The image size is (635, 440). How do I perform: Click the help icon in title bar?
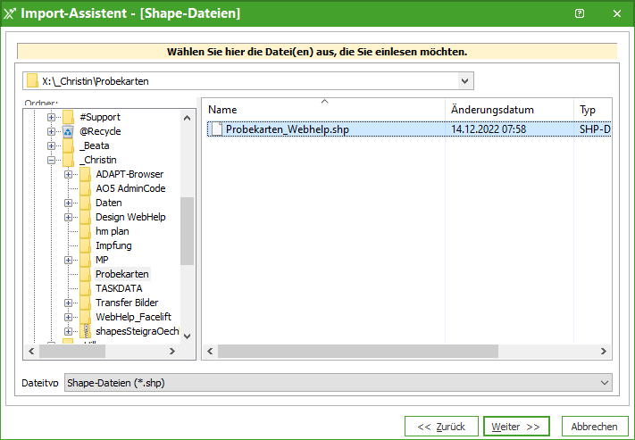pos(580,13)
